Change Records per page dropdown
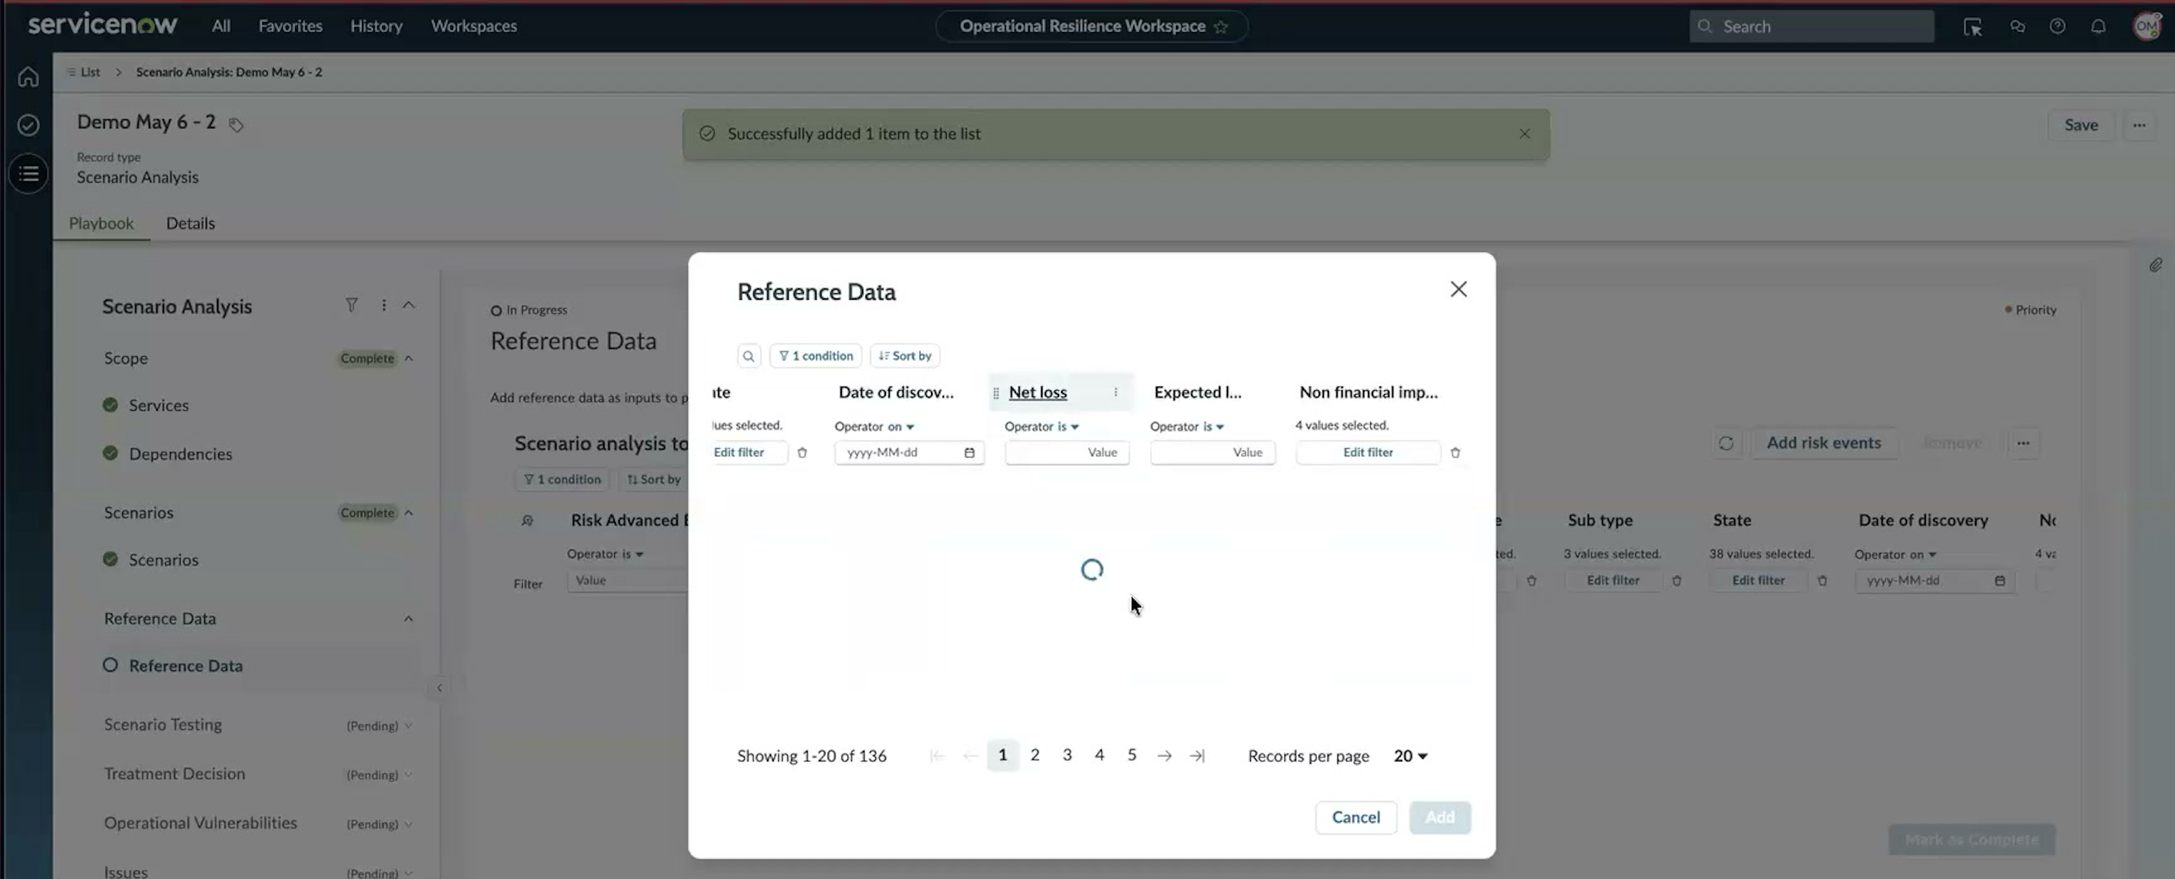This screenshot has width=2175, height=879. 1410,756
